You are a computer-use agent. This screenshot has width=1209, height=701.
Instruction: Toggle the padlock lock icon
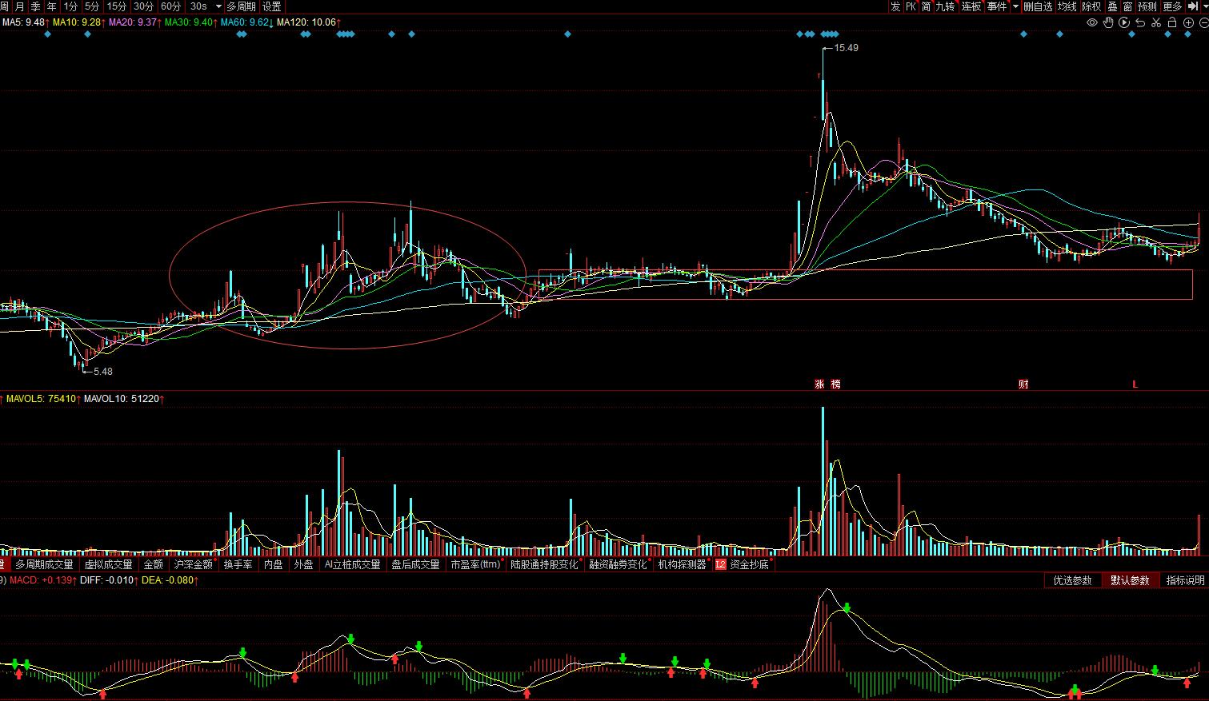pyautogui.click(x=1171, y=22)
